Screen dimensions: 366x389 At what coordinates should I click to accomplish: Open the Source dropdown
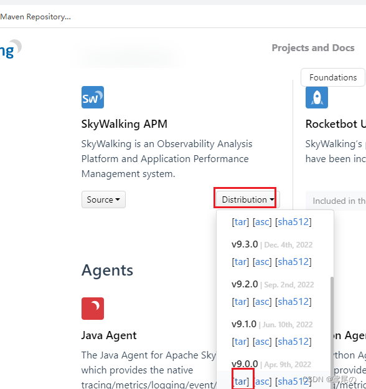pos(103,199)
